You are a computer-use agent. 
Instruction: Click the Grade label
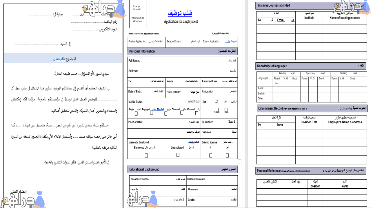coord(191,200)
